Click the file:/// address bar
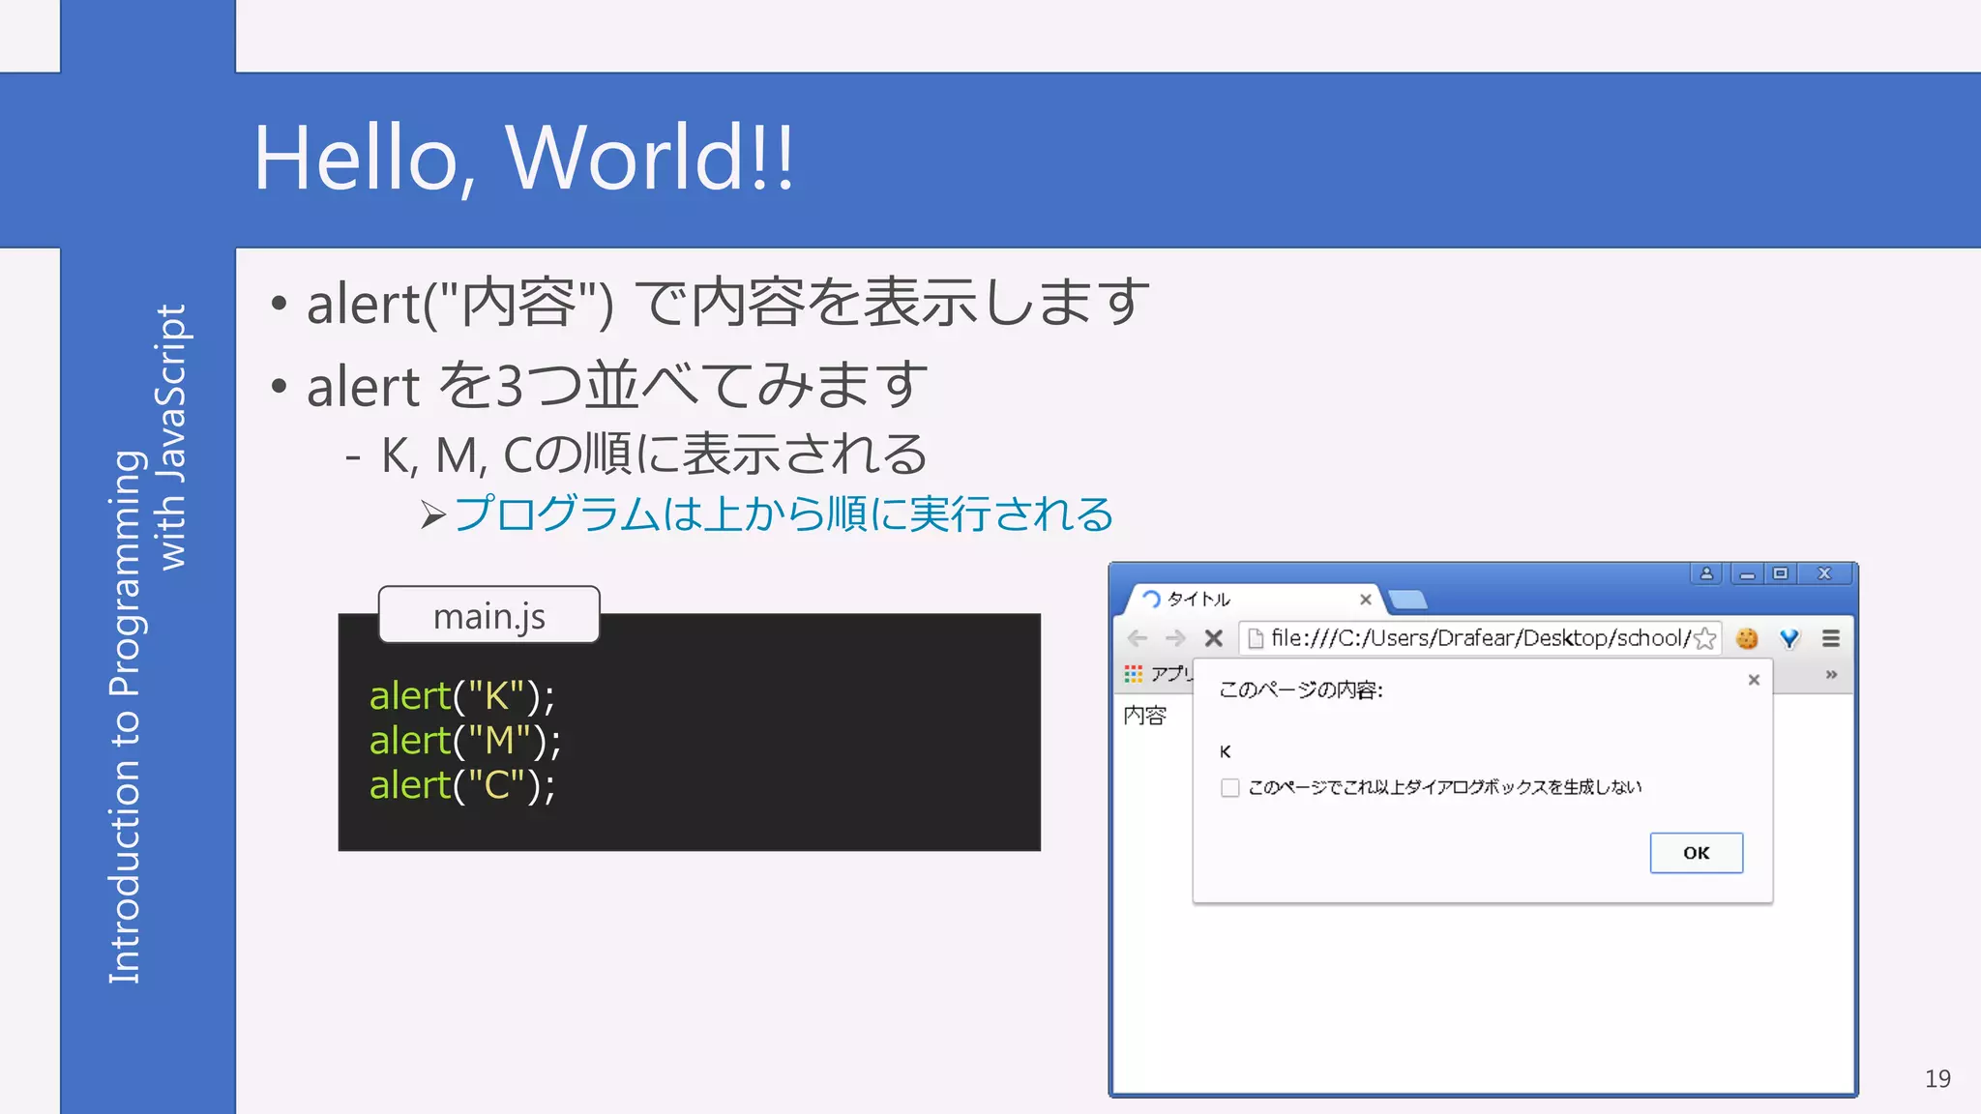The width and height of the screenshot is (1981, 1114). pos(1479,638)
